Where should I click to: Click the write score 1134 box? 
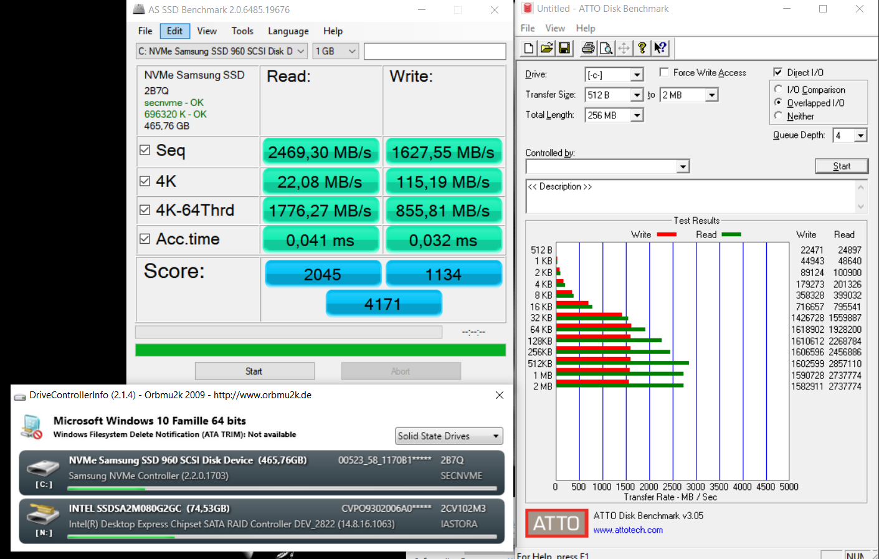click(x=444, y=274)
